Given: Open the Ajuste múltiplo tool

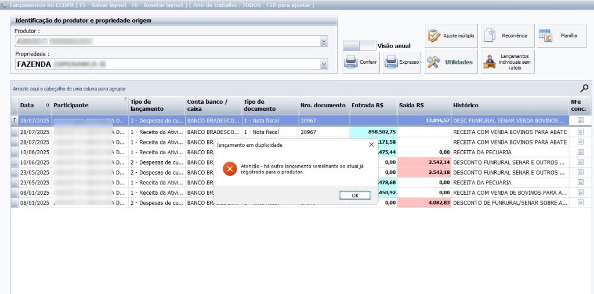Looking at the screenshot, I should point(451,36).
